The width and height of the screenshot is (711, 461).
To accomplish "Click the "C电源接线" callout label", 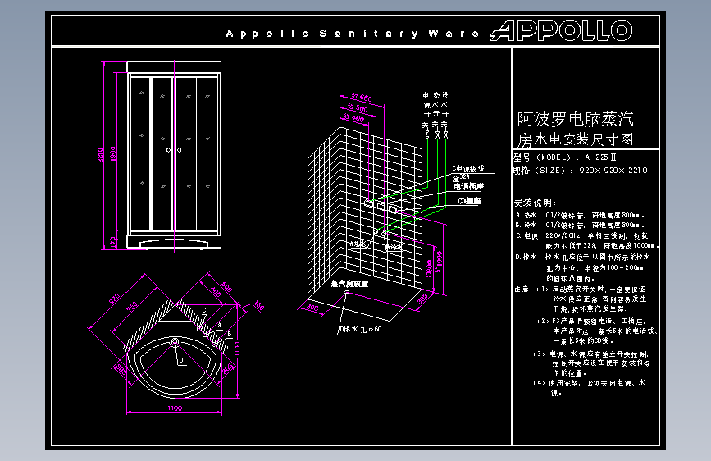I will pos(468,169).
